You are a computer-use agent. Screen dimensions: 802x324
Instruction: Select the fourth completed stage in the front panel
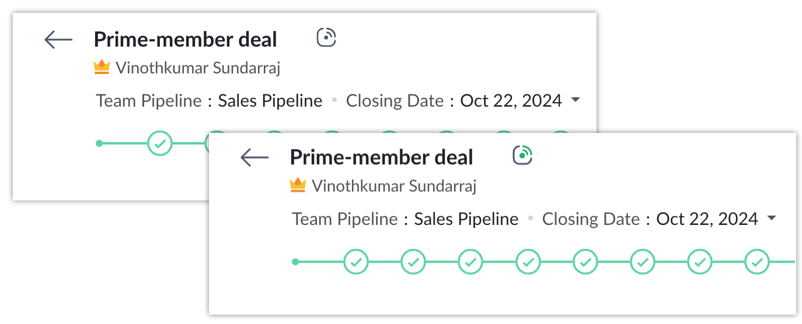click(528, 262)
